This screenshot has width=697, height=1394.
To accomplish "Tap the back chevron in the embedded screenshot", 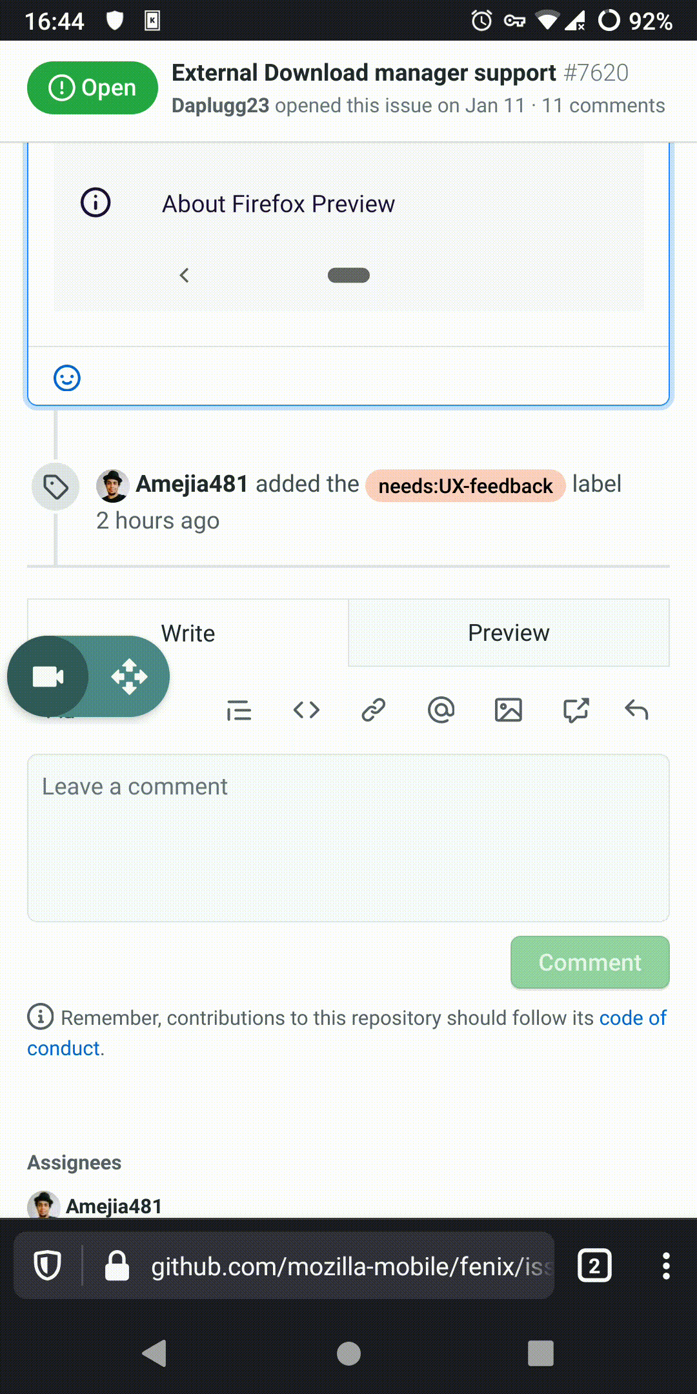I will click(184, 276).
